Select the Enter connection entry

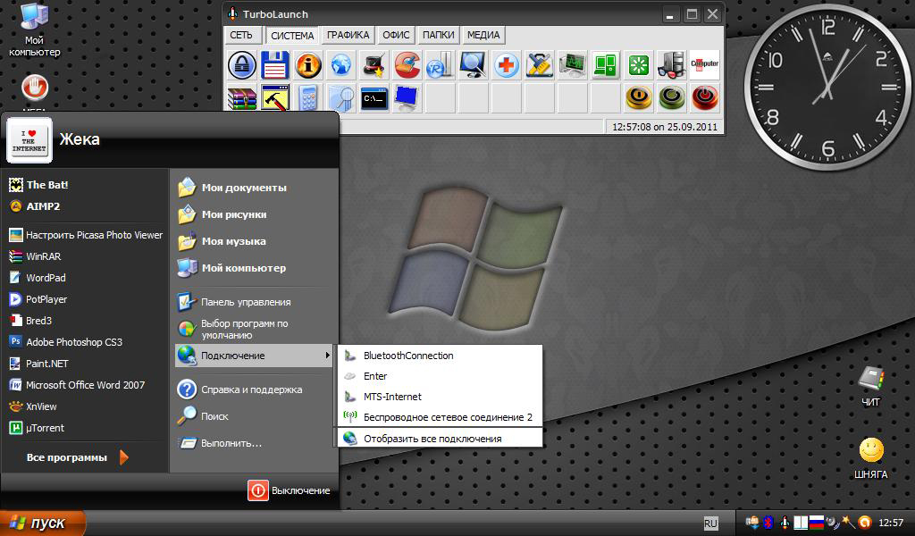pyautogui.click(x=440, y=376)
